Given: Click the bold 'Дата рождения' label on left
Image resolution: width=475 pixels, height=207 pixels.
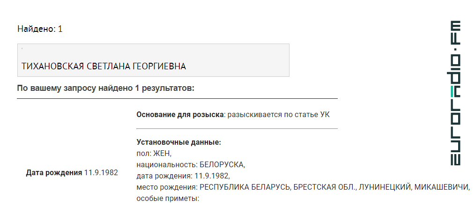Looking at the screenshot, I should 54,173.
